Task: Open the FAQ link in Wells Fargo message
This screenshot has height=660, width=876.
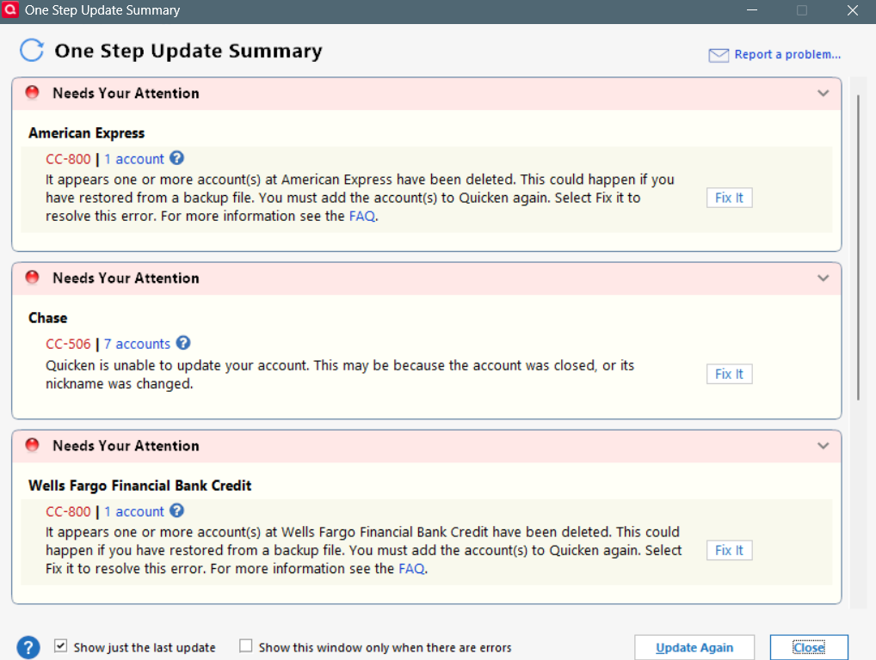Action: tap(411, 569)
